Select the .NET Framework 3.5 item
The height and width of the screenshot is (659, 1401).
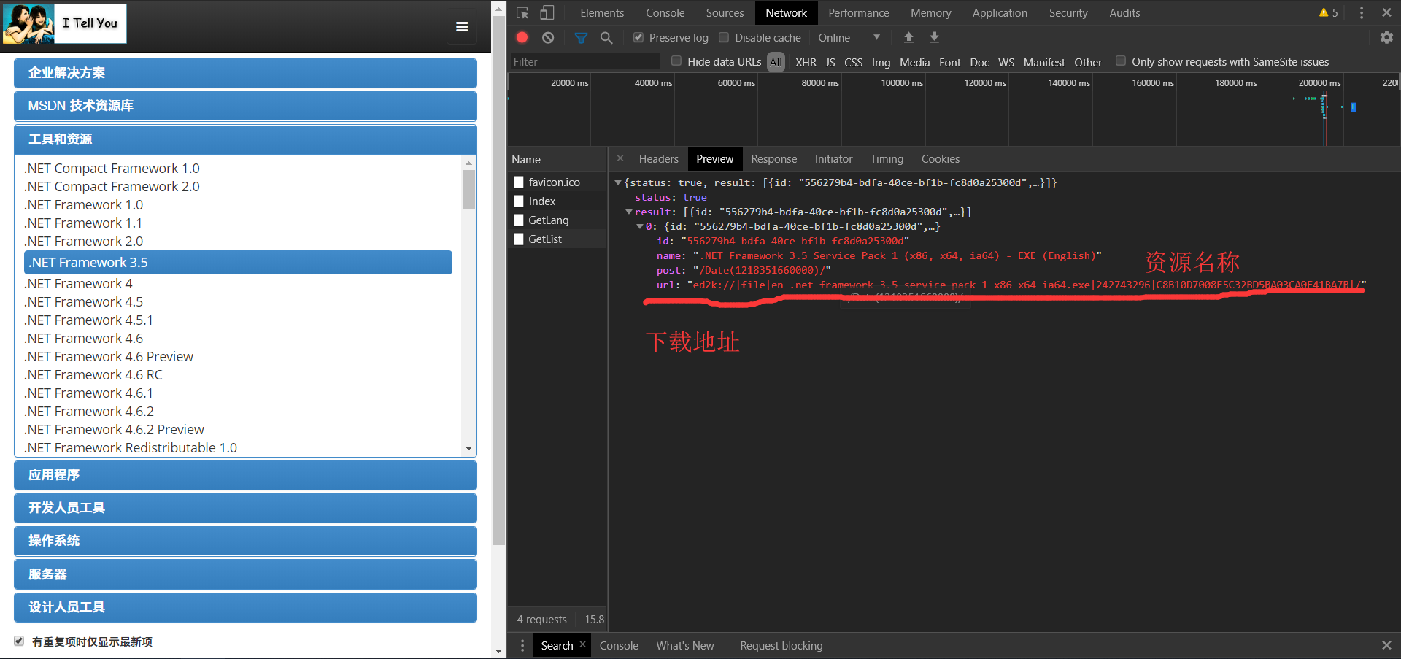click(x=238, y=262)
